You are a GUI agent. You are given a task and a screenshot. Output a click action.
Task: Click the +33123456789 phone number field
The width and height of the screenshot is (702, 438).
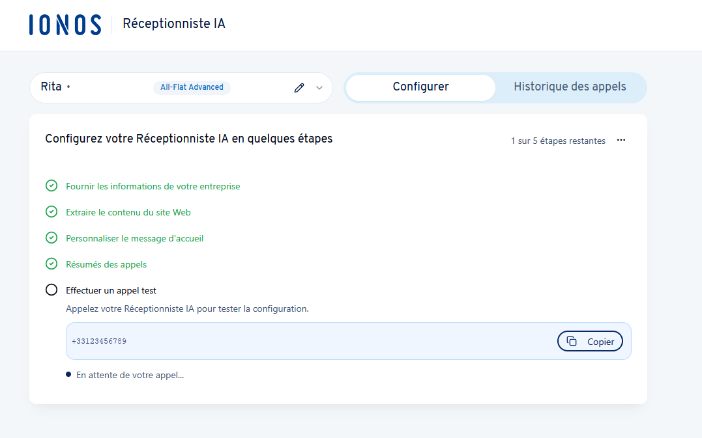click(306, 341)
